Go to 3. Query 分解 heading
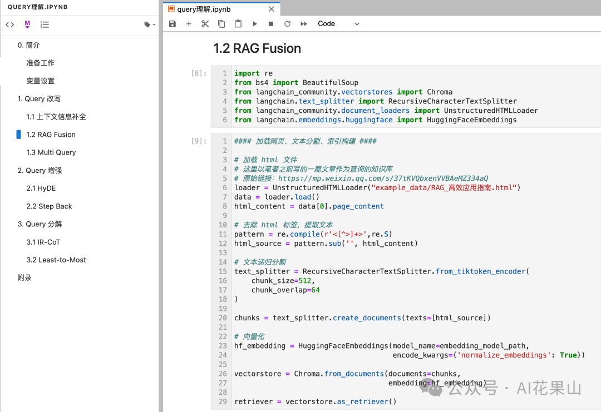This screenshot has width=601, height=412. (40, 224)
